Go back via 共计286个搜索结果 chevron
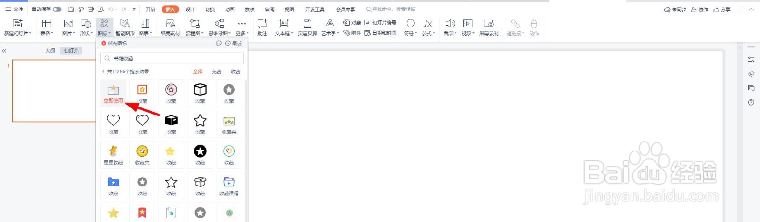Viewport: 760px width, 222px height. tap(103, 71)
